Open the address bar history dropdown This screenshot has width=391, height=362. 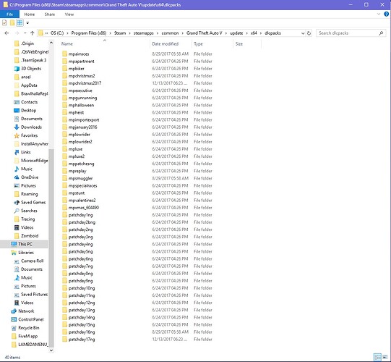(303, 33)
